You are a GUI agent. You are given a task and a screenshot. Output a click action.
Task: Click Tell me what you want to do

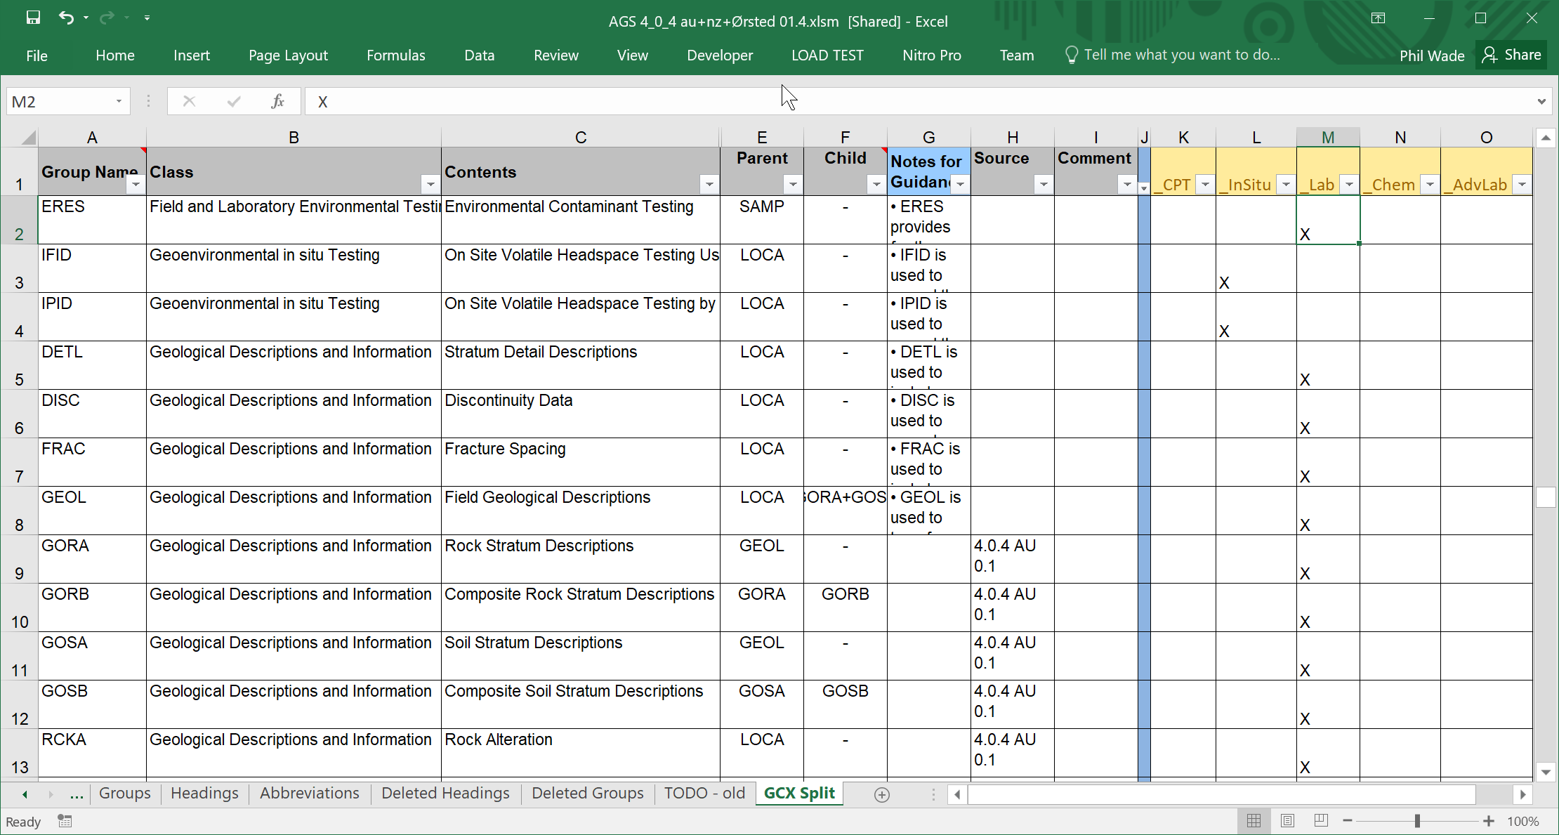pyautogui.click(x=1181, y=55)
